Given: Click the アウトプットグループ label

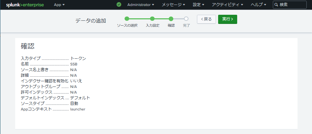Looking at the screenshot, I should tap(41, 87).
